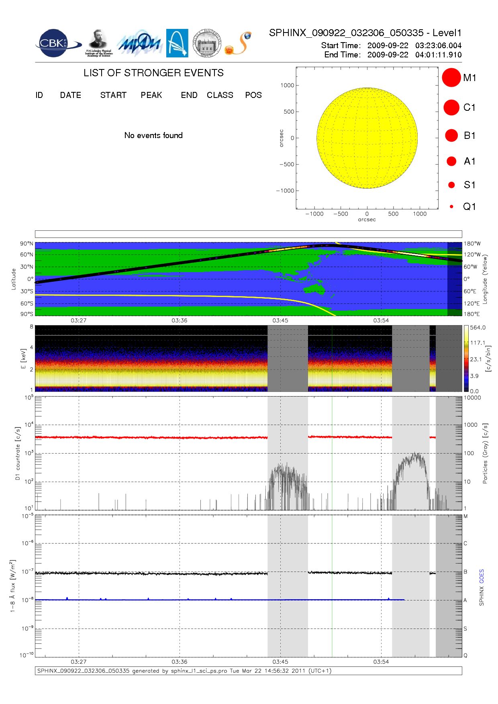498x704 pixels.
Task: Click the Lebedev Physical Institute portrait logo
Action: click(x=99, y=43)
